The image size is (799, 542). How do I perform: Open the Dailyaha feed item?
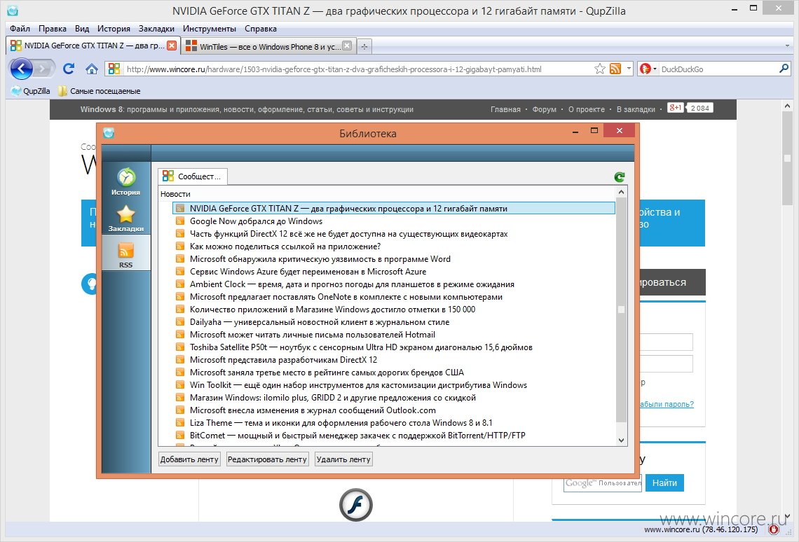click(320, 322)
